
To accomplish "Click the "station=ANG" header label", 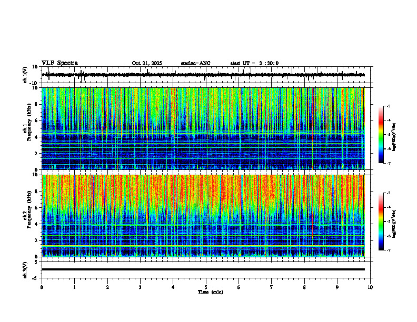I will point(196,63).
